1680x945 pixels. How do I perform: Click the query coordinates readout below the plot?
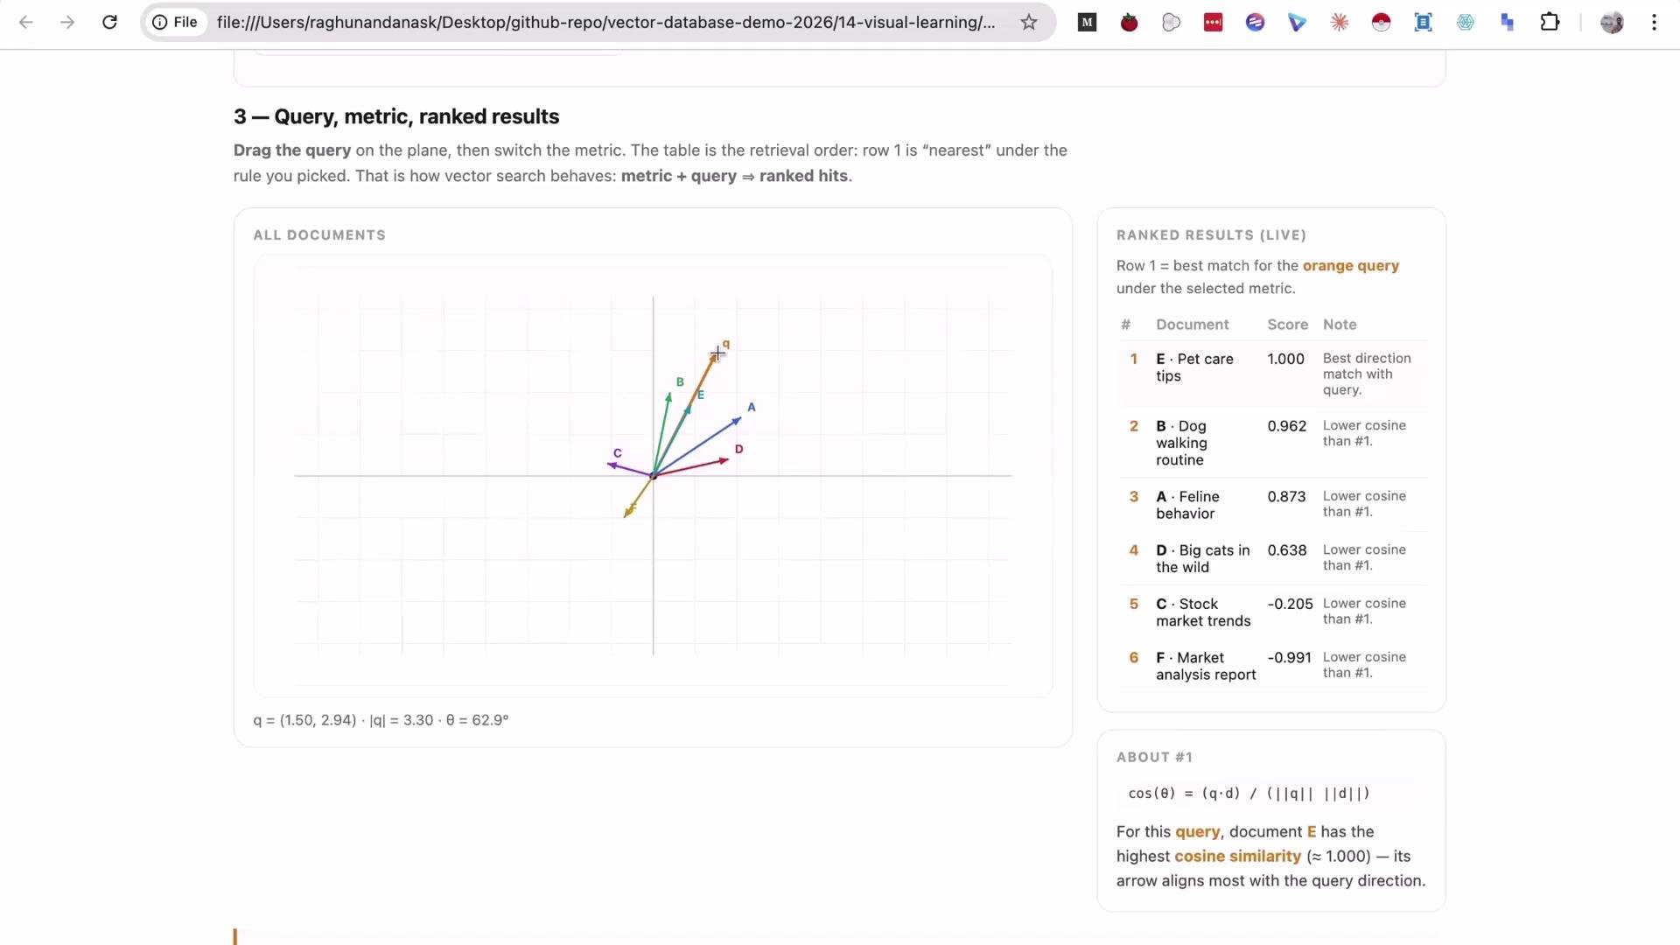tap(381, 720)
